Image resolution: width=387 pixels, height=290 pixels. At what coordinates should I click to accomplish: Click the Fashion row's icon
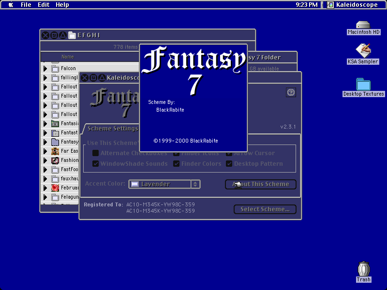55,160
